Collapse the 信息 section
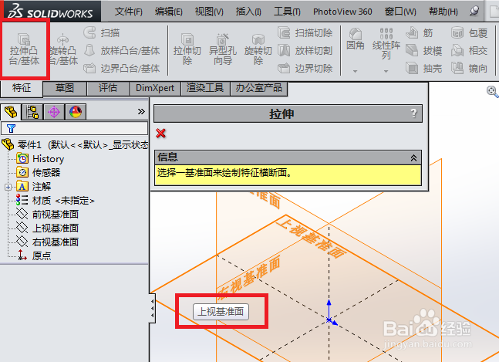 point(413,157)
